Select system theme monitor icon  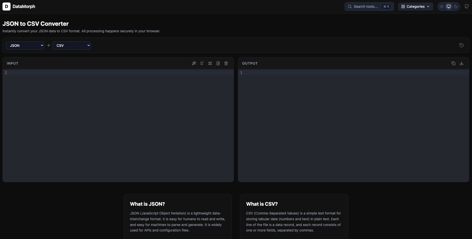click(449, 7)
